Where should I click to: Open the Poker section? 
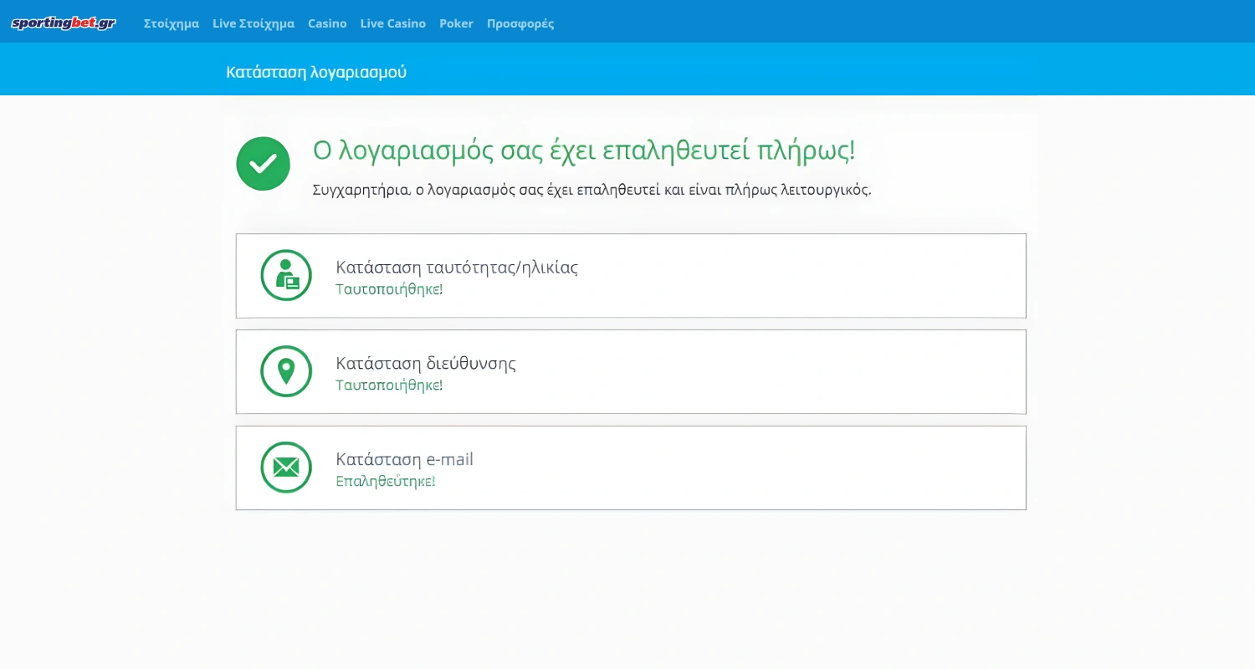click(456, 23)
